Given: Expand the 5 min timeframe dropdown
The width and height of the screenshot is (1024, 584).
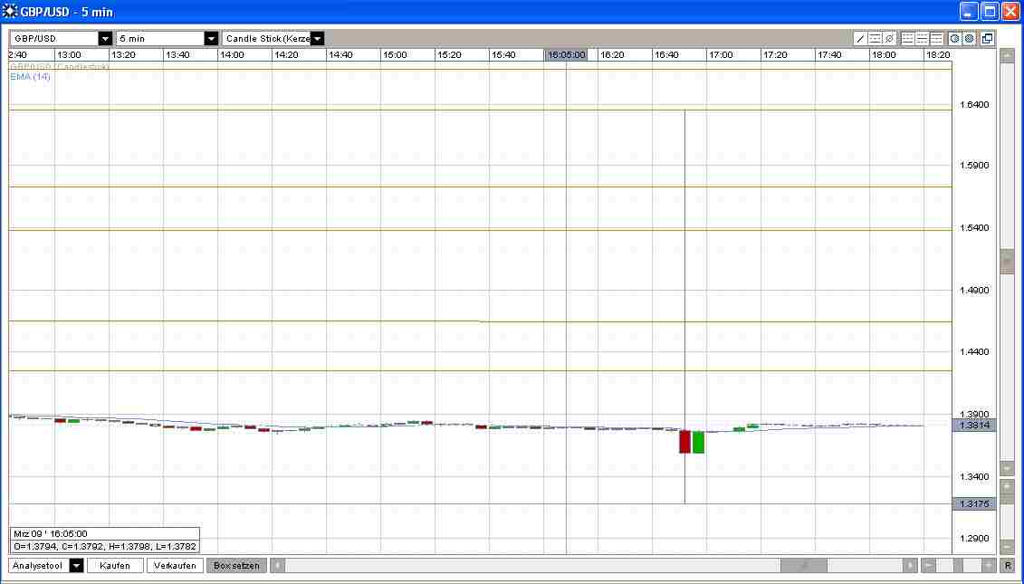Looking at the screenshot, I should pyautogui.click(x=212, y=39).
